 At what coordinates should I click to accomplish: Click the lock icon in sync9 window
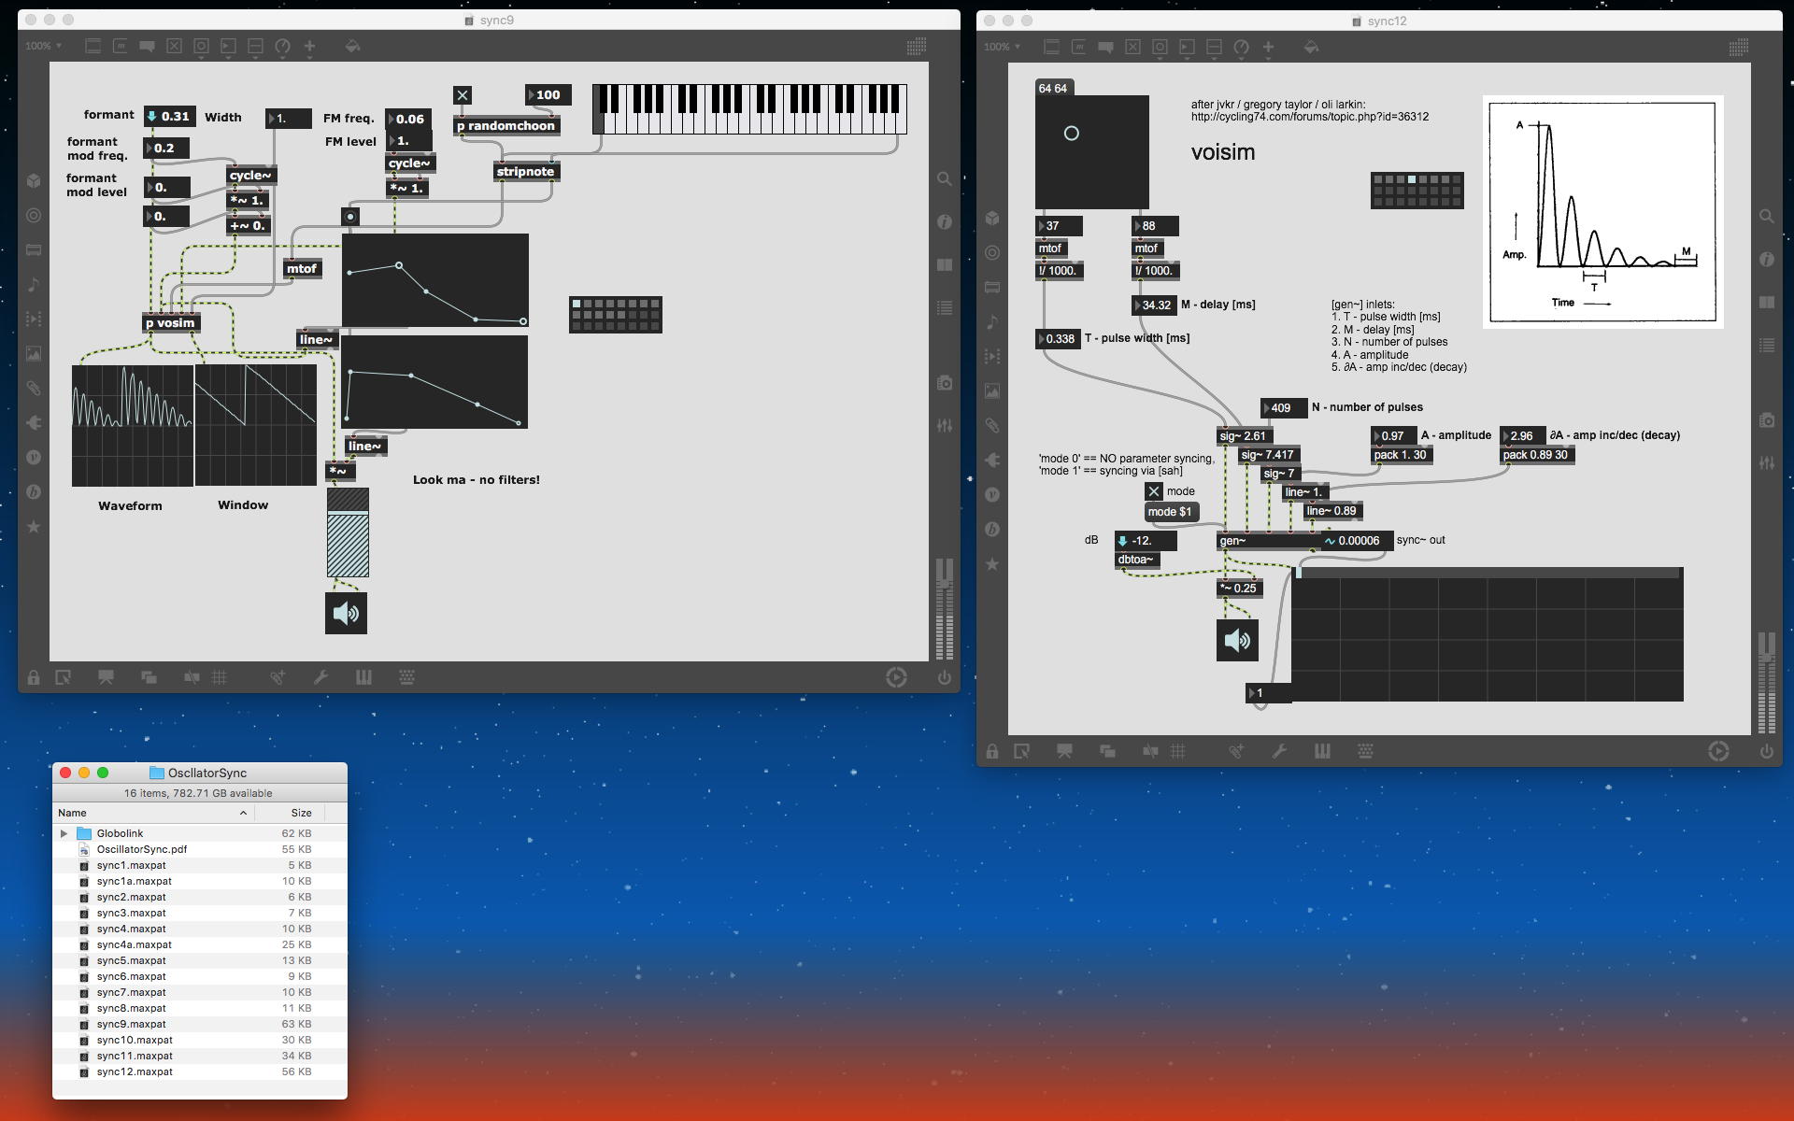coord(34,678)
